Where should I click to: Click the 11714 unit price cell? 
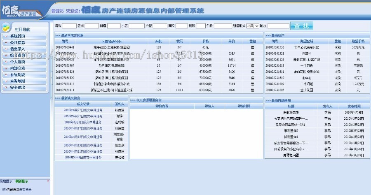232,65
